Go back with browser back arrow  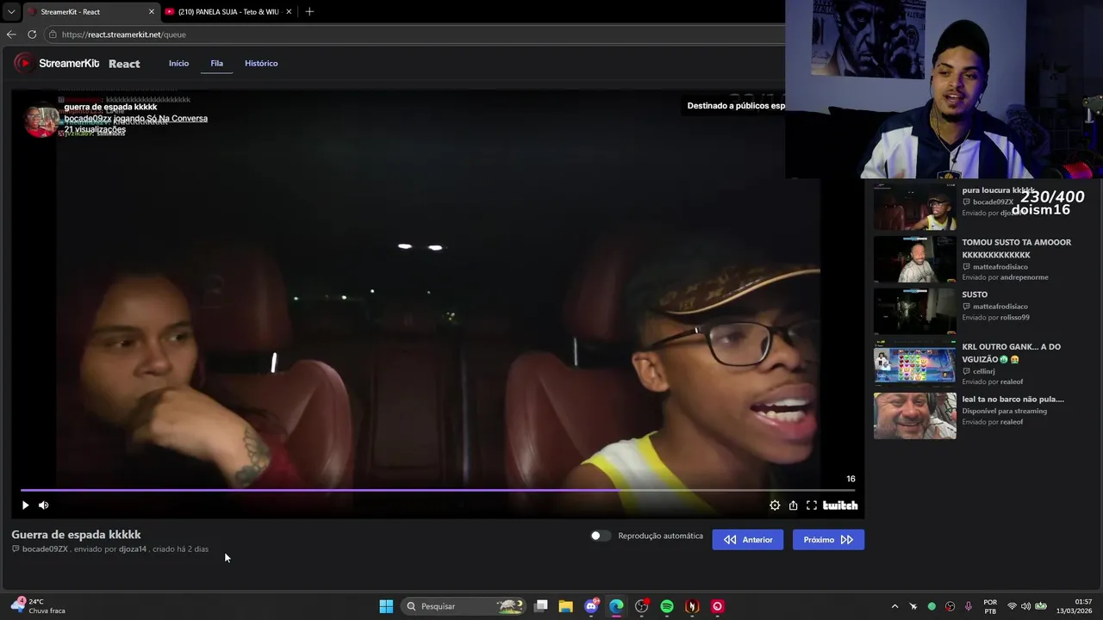(11, 34)
